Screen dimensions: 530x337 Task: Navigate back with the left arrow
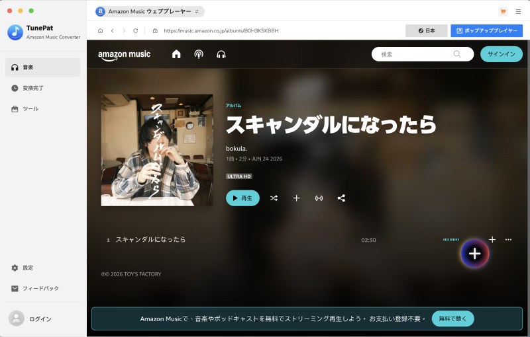112,30
